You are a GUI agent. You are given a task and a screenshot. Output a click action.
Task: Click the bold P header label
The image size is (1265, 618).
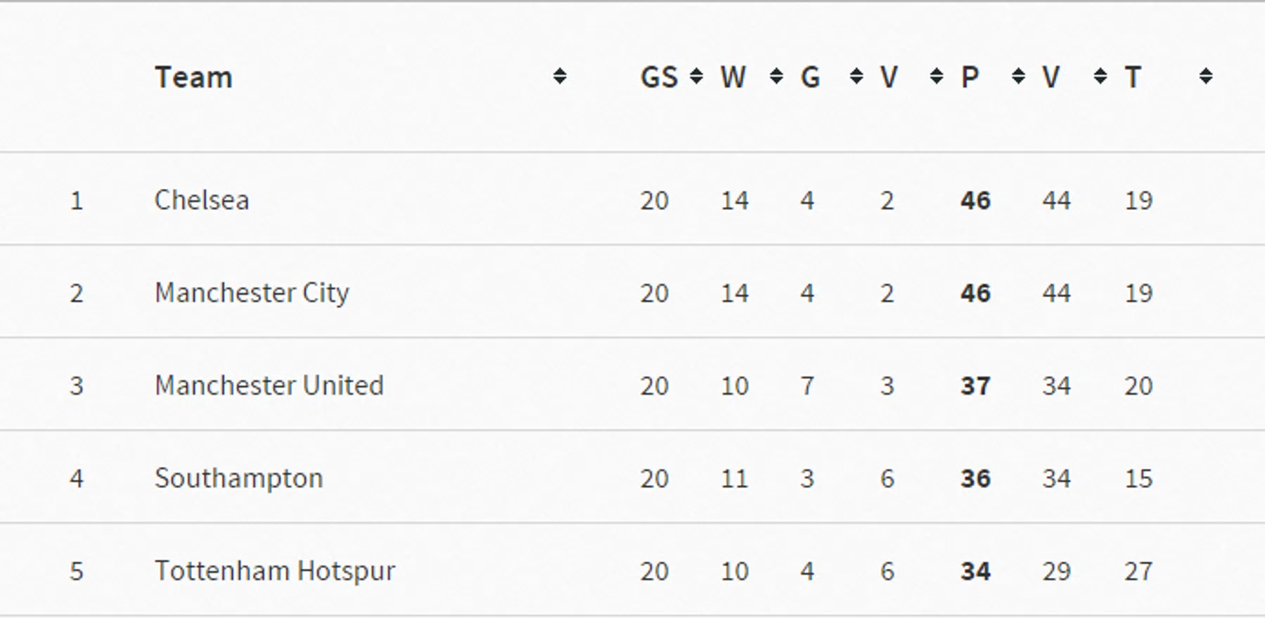coord(970,77)
